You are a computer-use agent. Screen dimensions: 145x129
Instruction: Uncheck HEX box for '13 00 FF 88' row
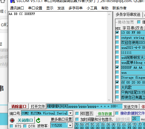(117, 32)
